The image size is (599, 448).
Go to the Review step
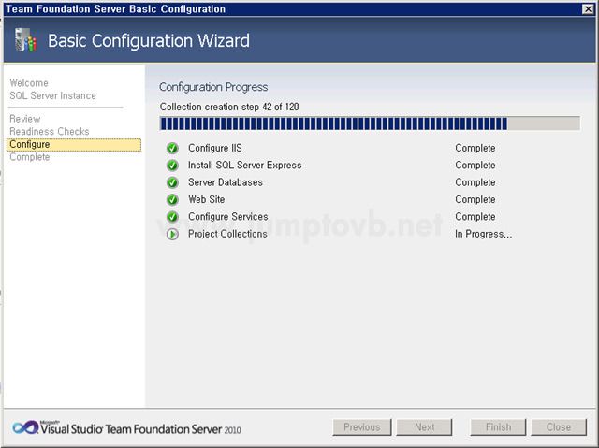(x=25, y=119)
